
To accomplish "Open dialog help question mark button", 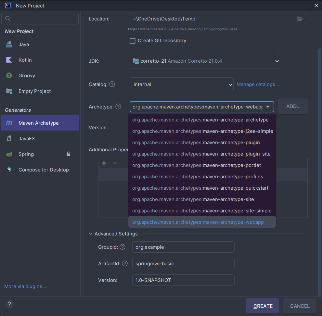I will pyautogui.click(x=9, y=304).
